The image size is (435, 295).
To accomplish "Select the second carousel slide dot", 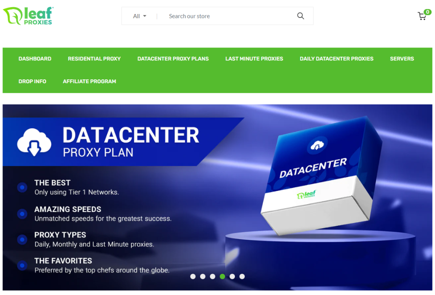I will point(203,276).
